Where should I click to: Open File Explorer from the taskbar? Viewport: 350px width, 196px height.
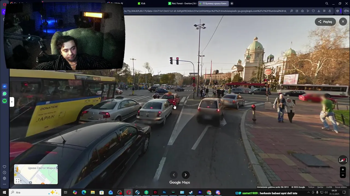93,192
